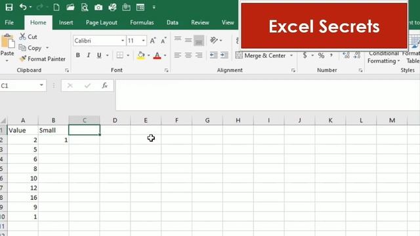
Task: Click the Comma Style icon
Action: coord(331,55)
